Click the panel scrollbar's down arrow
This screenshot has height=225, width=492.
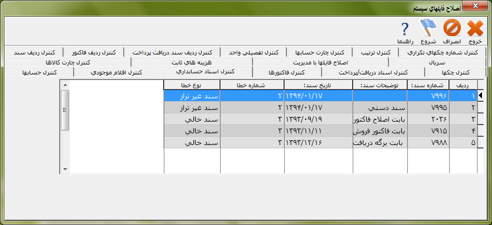(65, 168)
